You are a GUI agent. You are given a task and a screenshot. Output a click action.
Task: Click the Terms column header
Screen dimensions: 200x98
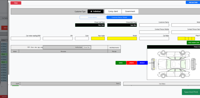point(70,84)
